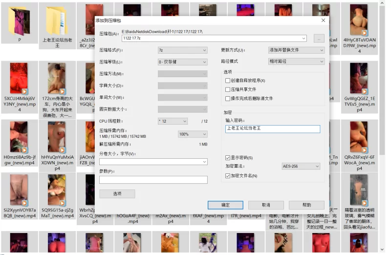The height and width of the screenshot is (255, 391).
Task: Click the browse "..." button beside archive path
Action: (319, 38)
